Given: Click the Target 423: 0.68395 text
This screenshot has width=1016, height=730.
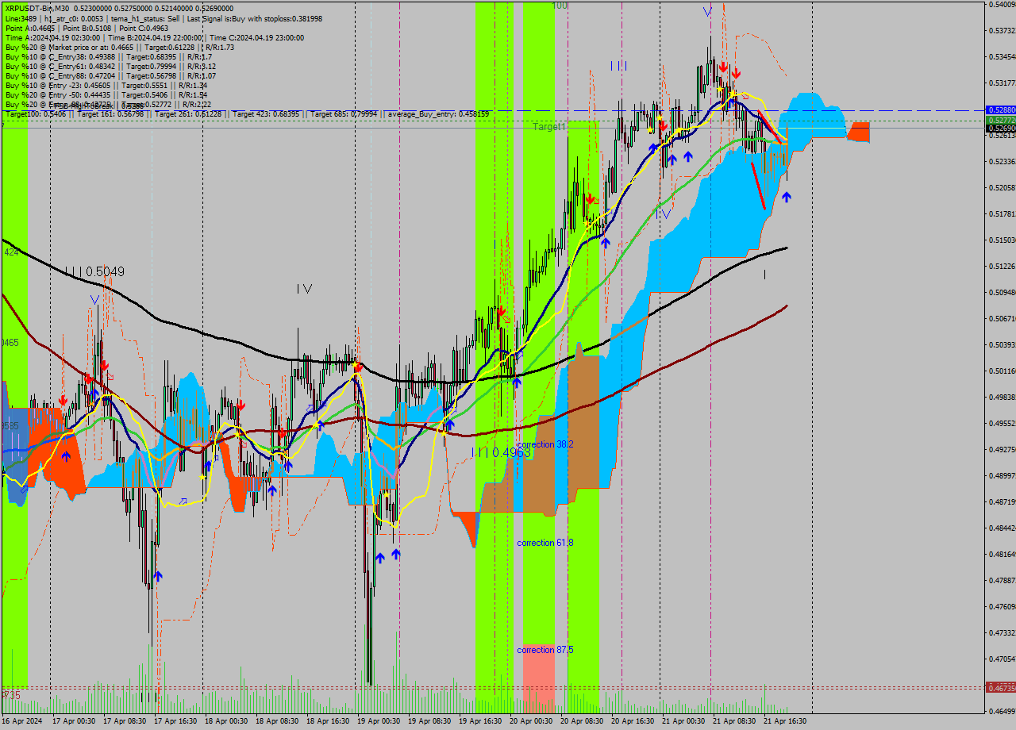Looking at the screenshot, I should tap(265, 114).
